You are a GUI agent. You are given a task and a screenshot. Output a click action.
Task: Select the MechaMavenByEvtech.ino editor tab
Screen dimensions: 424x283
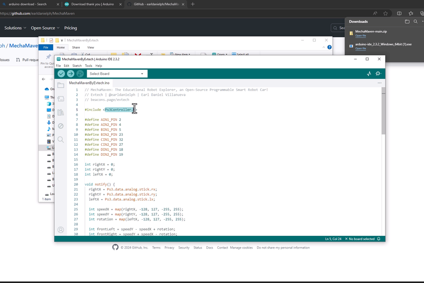click(x=89, y=83)
